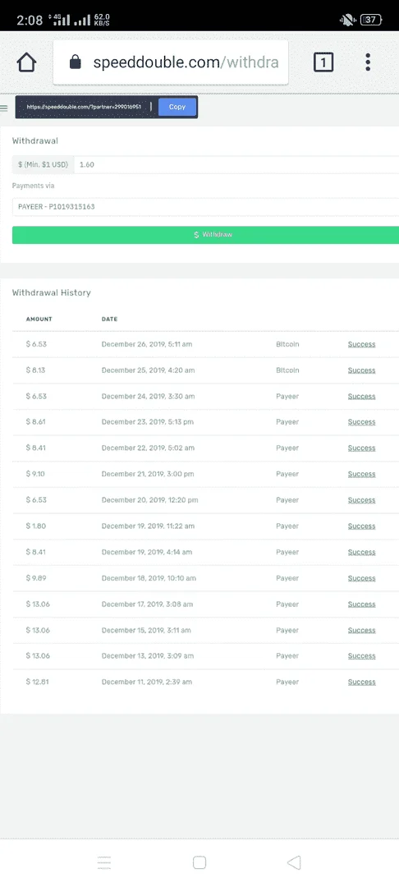The width and height of the screenshot is (399, 887).
Task: Select the $ 9.10 amount cell
Action: coord(36,474)
